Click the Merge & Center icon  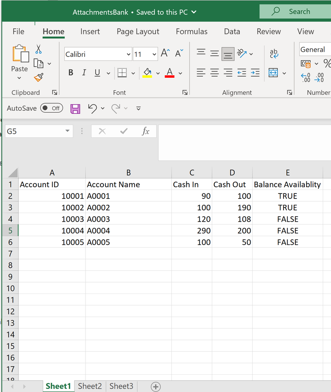273,73
